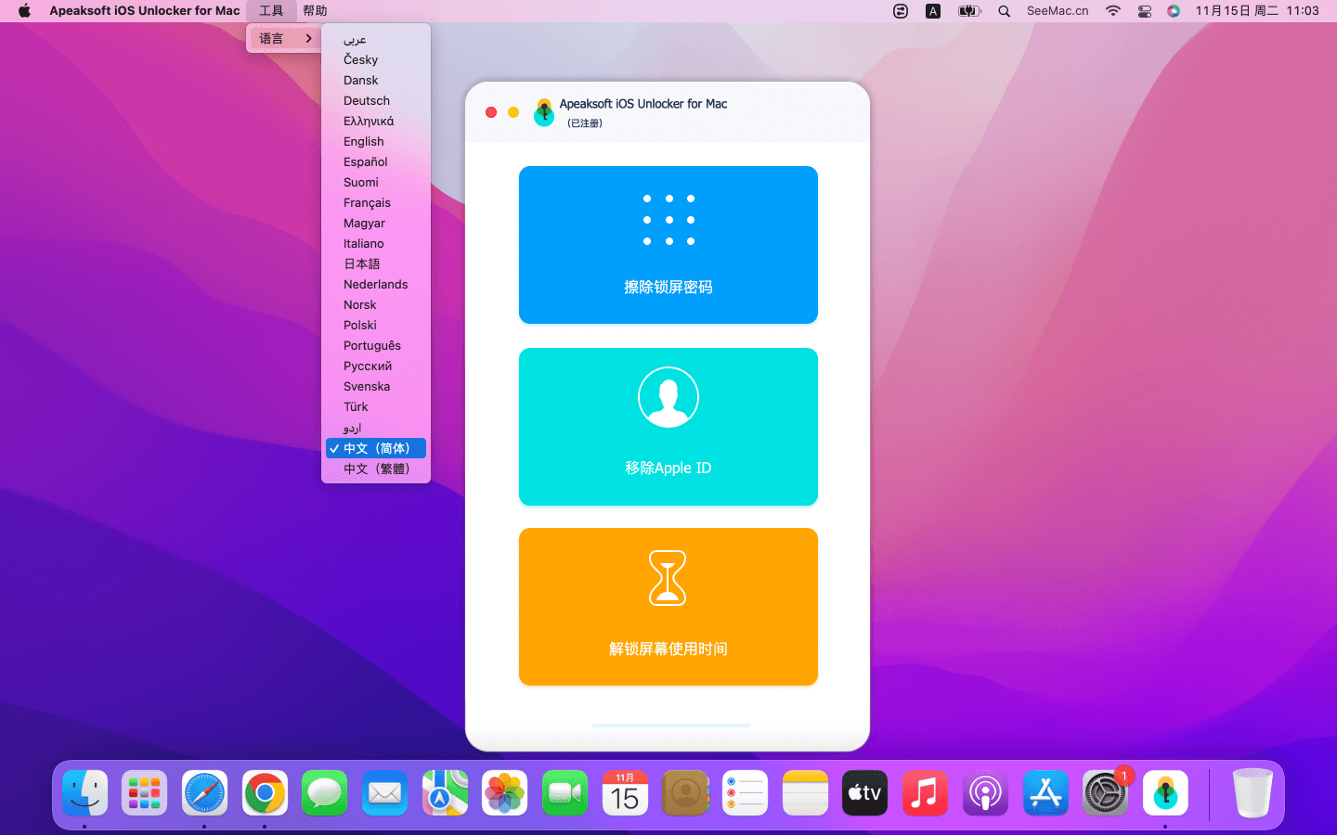Choose Deutsch from the language list

[x=367, y=101]
